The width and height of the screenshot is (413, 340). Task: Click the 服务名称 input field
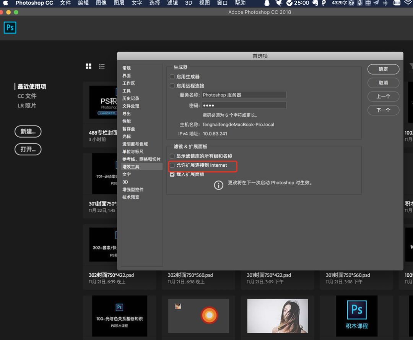(x=244, y=95)
